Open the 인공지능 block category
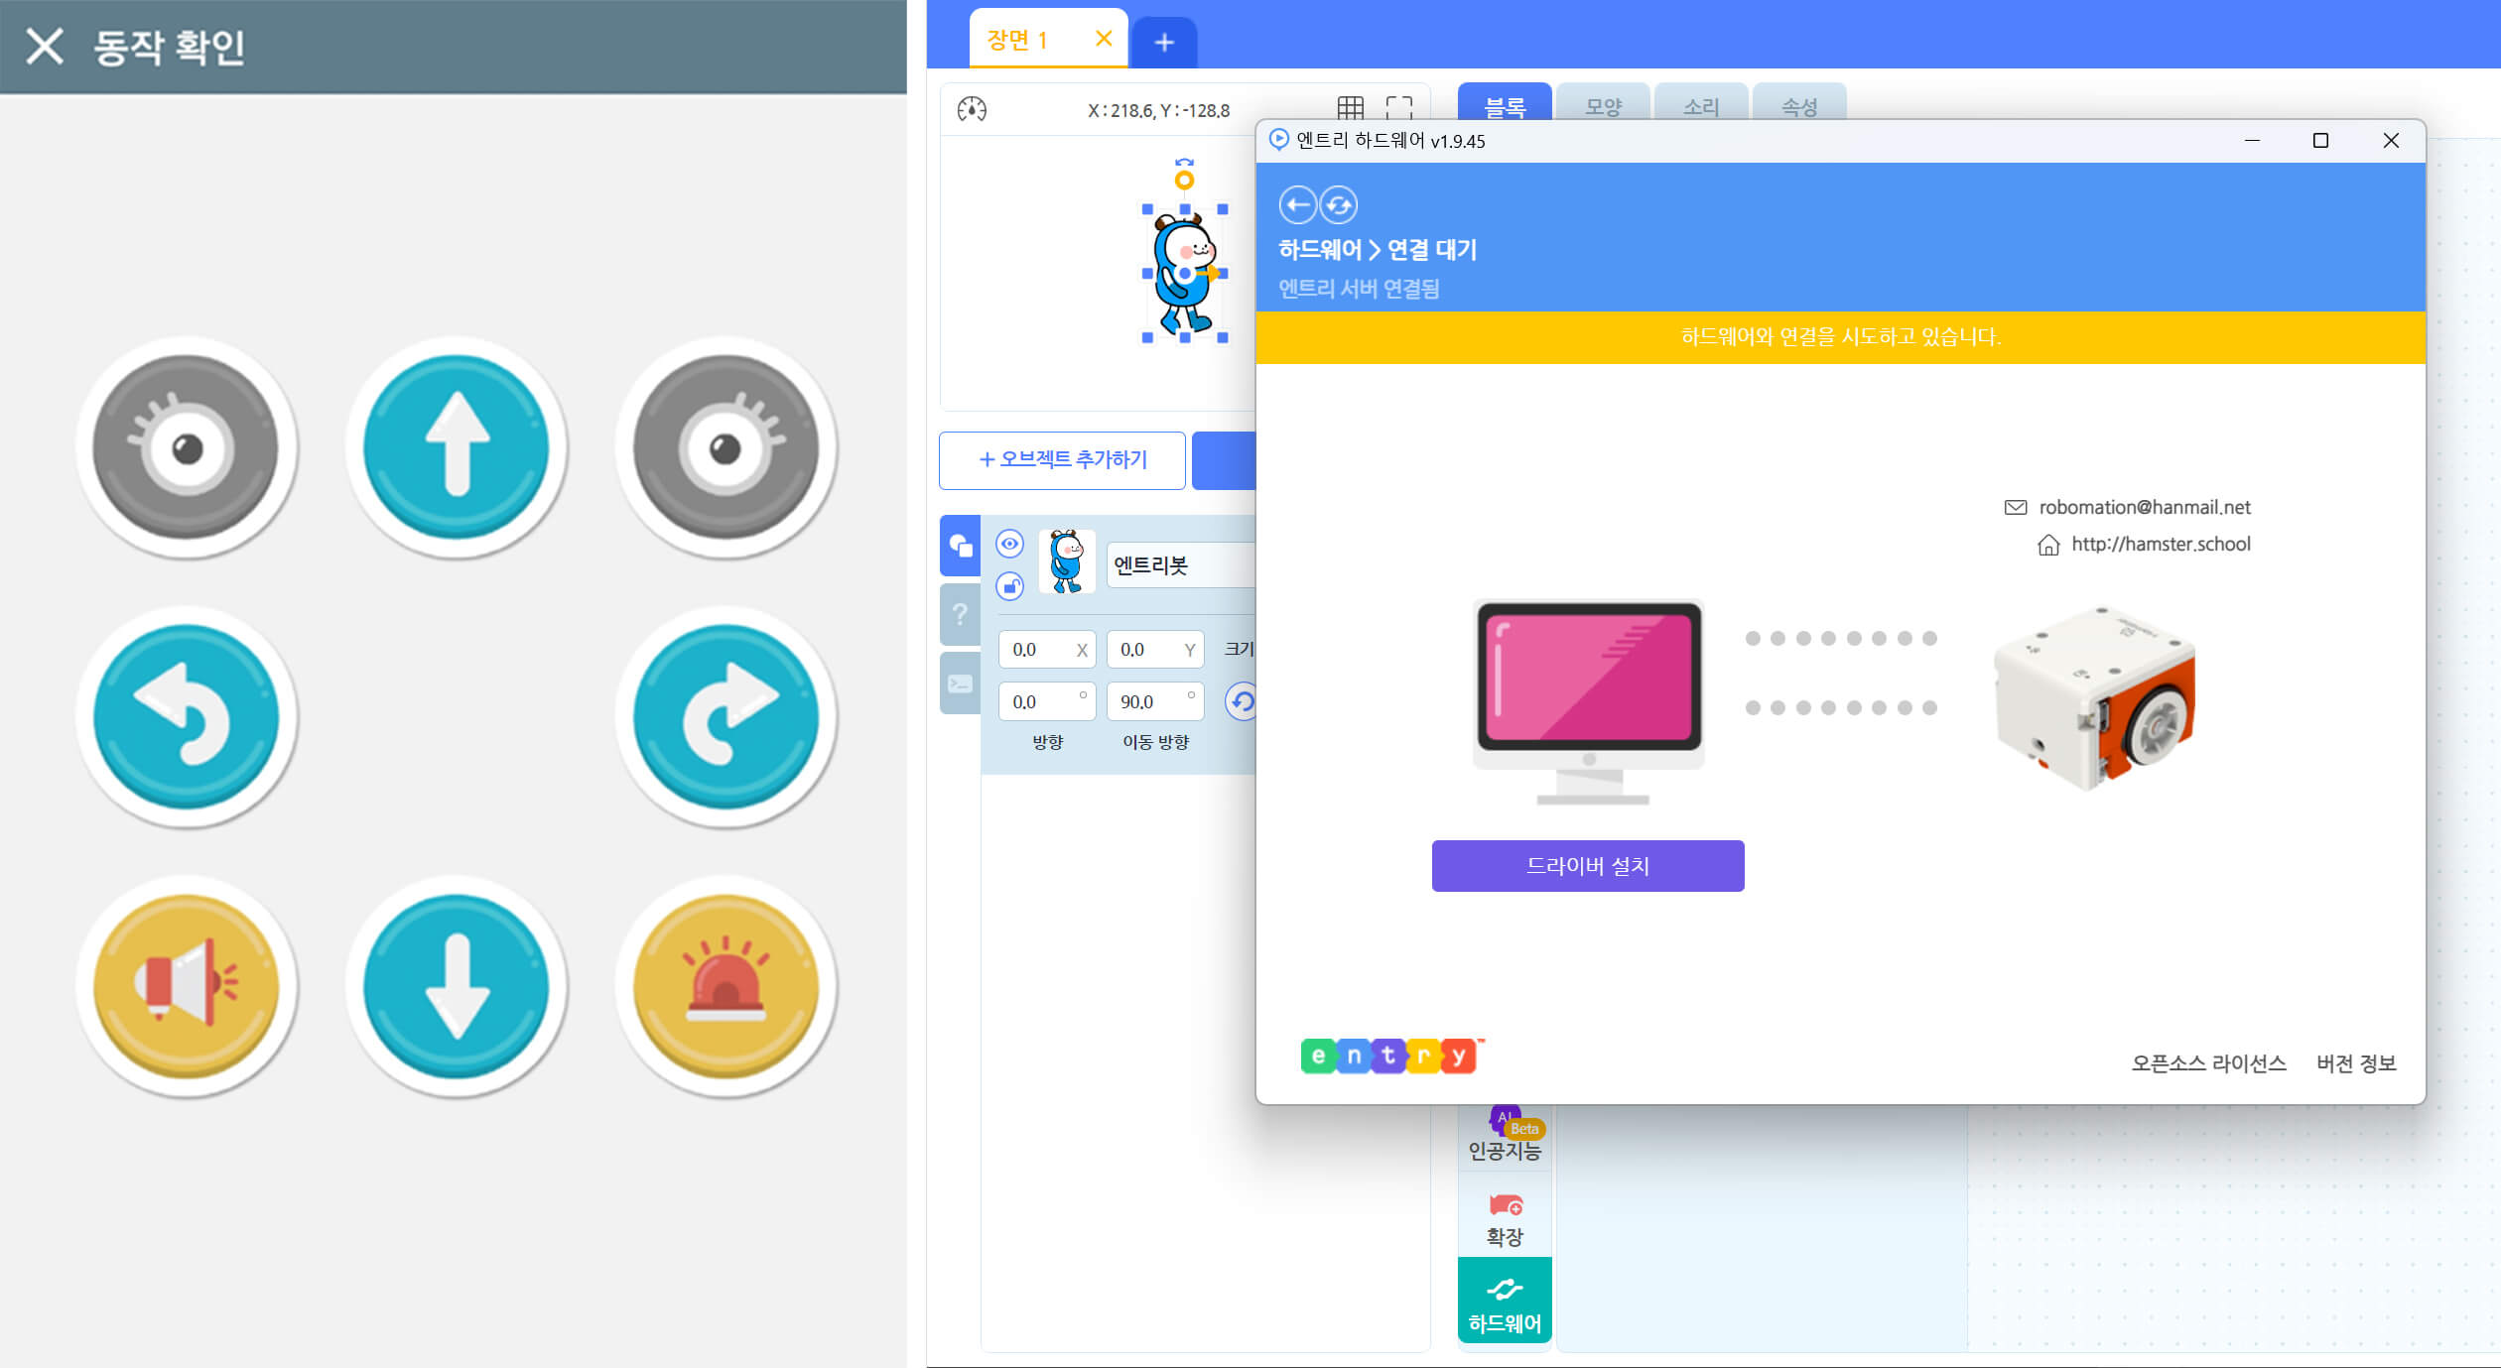The image size is (2501, 1368). click(1505, 1136)
